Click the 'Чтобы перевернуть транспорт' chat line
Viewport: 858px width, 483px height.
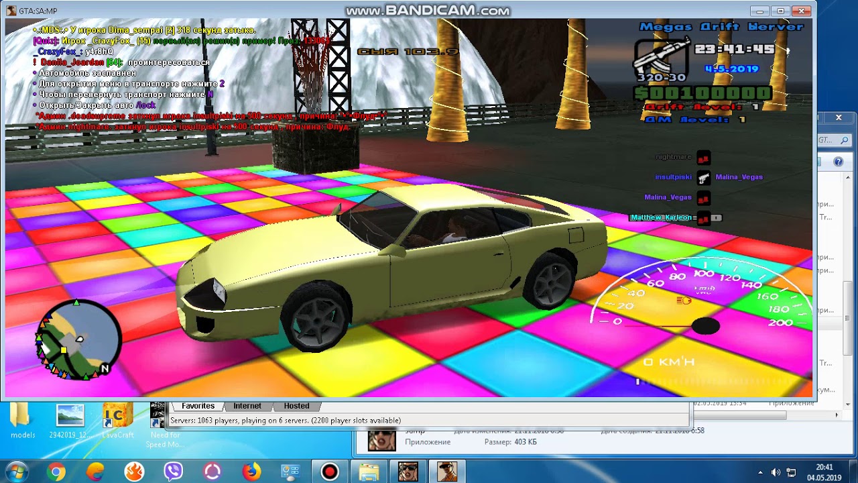tap(123, 95)
